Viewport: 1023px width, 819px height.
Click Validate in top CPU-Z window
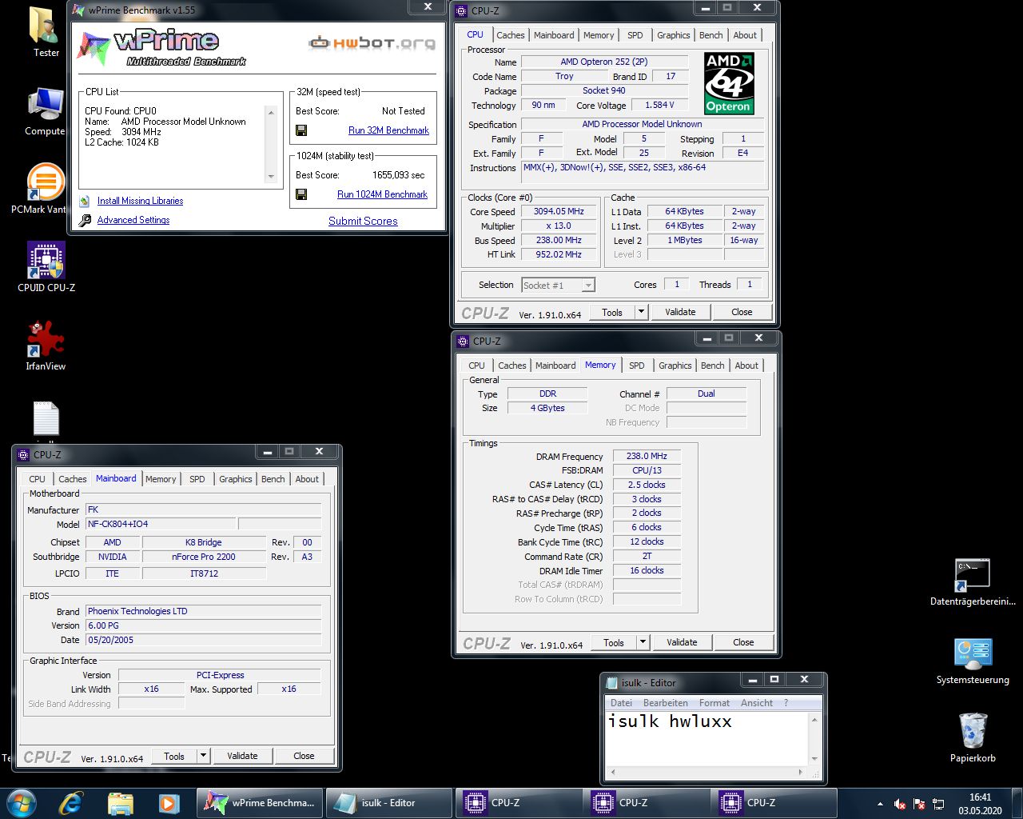point(680,312)
